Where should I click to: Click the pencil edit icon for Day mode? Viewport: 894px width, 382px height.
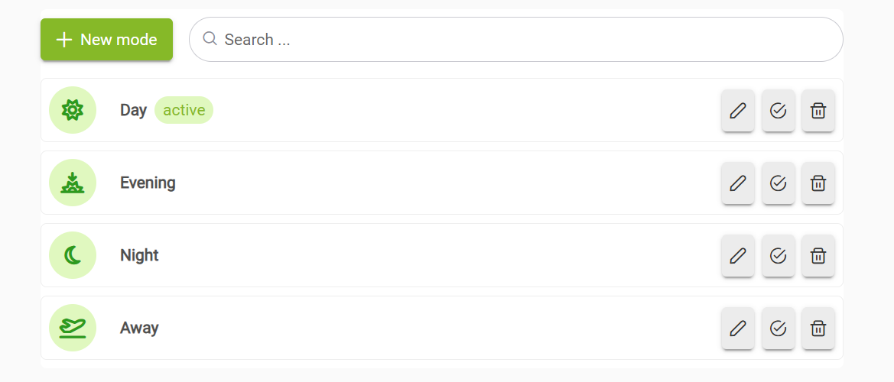tap(737, 111)
